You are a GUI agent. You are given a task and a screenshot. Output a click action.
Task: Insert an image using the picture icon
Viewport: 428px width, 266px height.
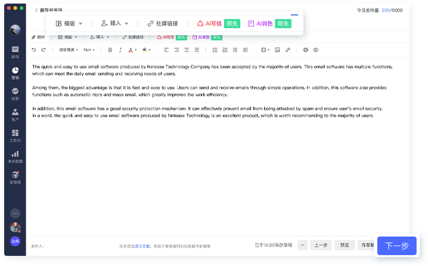(x=277, y=50)
